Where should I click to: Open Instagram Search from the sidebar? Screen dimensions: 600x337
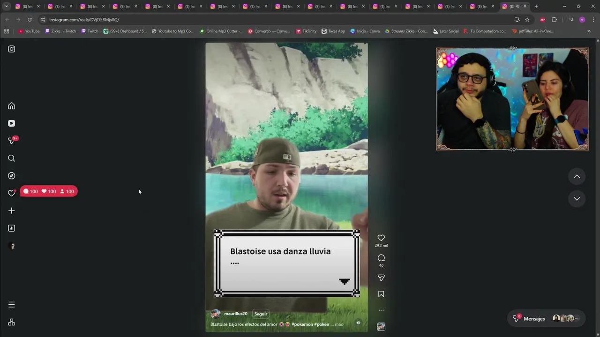12,158
